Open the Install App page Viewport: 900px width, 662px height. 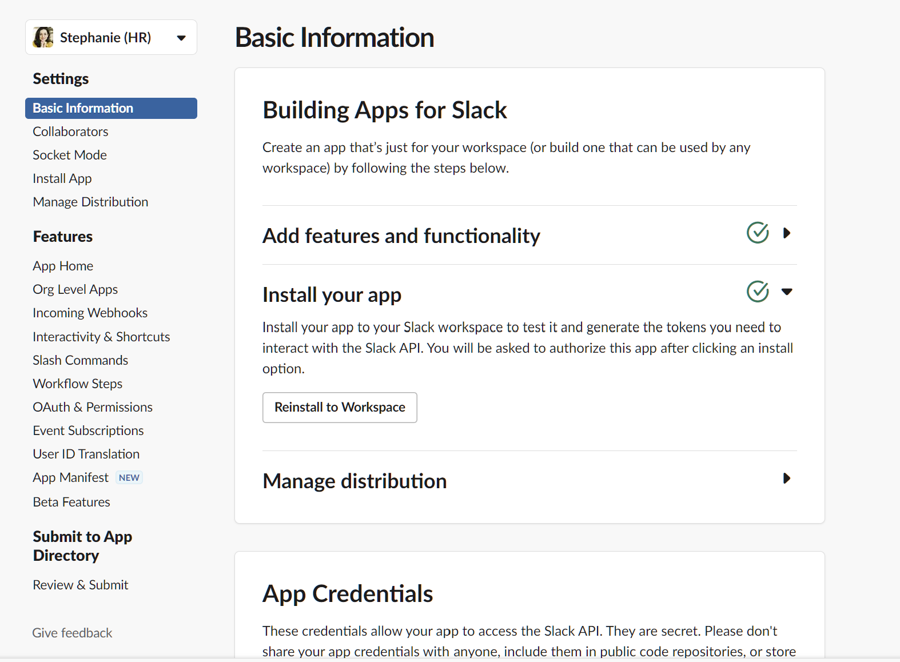(x=62, y=178)
